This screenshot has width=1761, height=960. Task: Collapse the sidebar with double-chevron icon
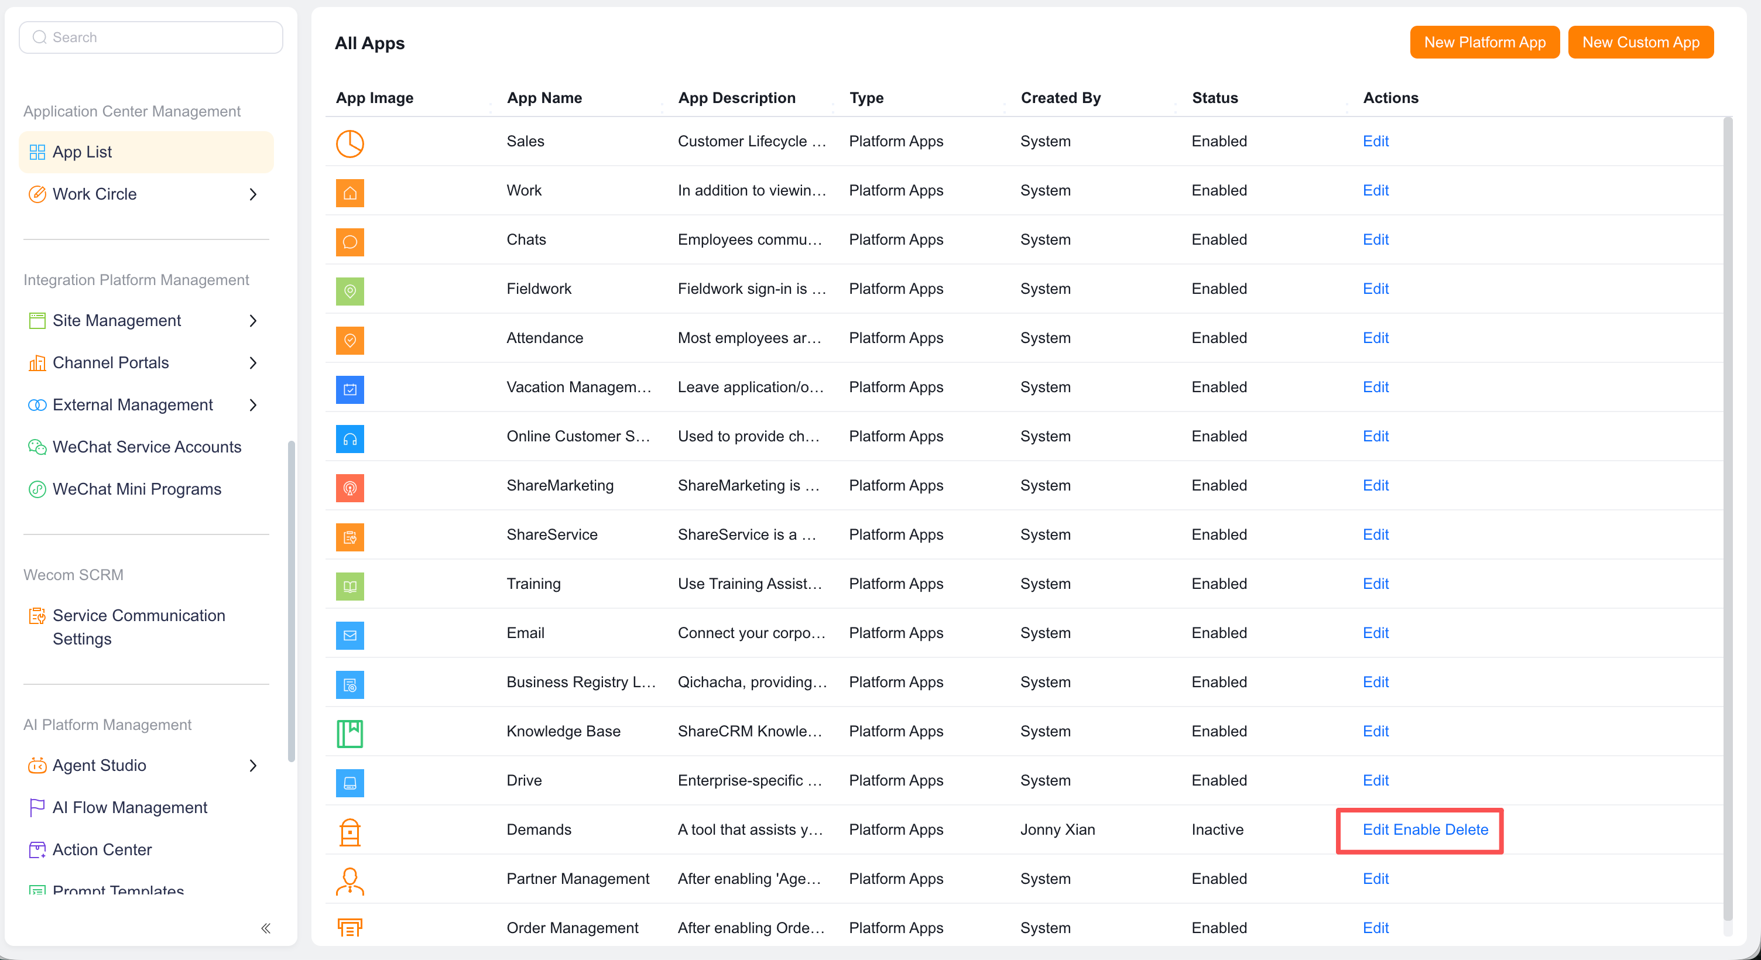tap(266, 928)
